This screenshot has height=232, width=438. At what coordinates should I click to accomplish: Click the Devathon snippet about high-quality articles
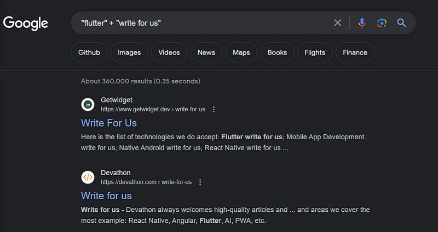pyautogui.click(x=226, y=215)
